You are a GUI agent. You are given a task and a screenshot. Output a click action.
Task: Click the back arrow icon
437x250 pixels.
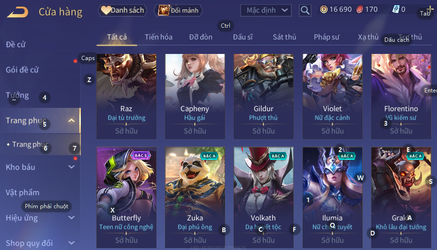pyautogui.click(x=18, y=12)
